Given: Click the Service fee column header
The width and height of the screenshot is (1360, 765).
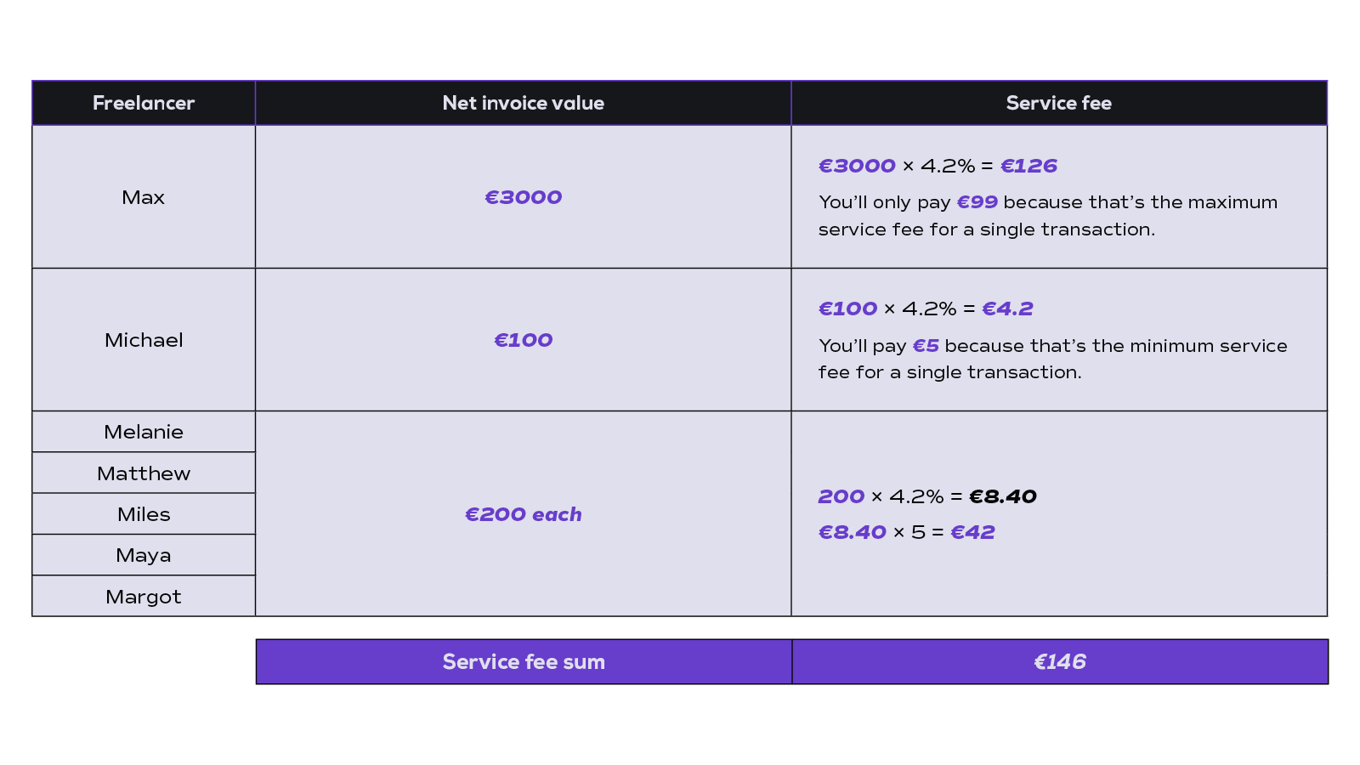Looking at the screenshot, I should click(x=1059, y=103).
